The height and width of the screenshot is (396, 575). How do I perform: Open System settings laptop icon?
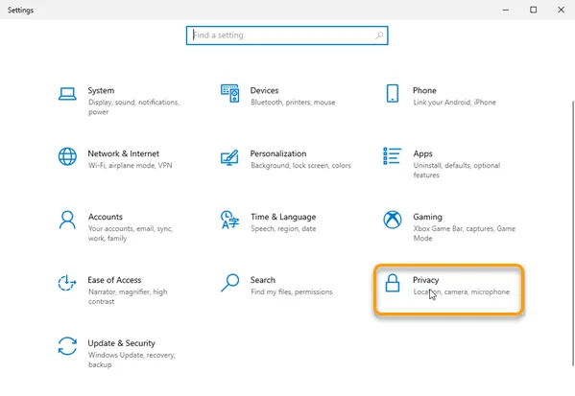coord(67,94)
